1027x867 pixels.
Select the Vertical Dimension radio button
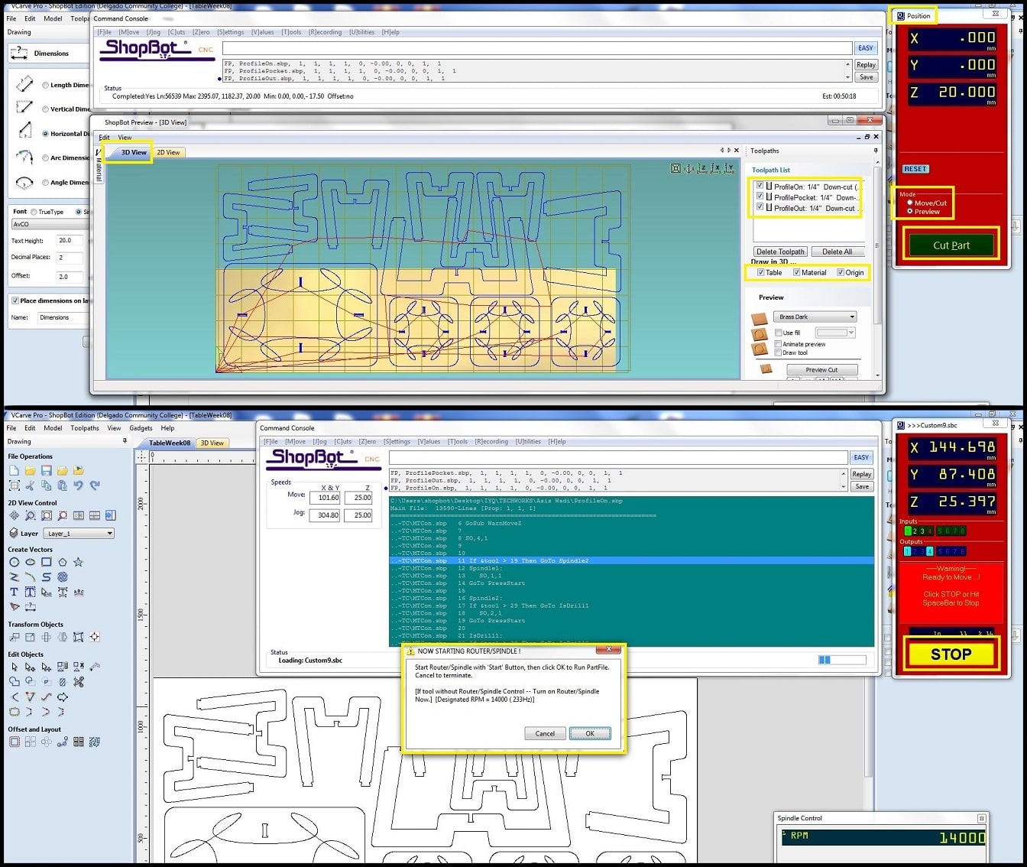point(46,109)
